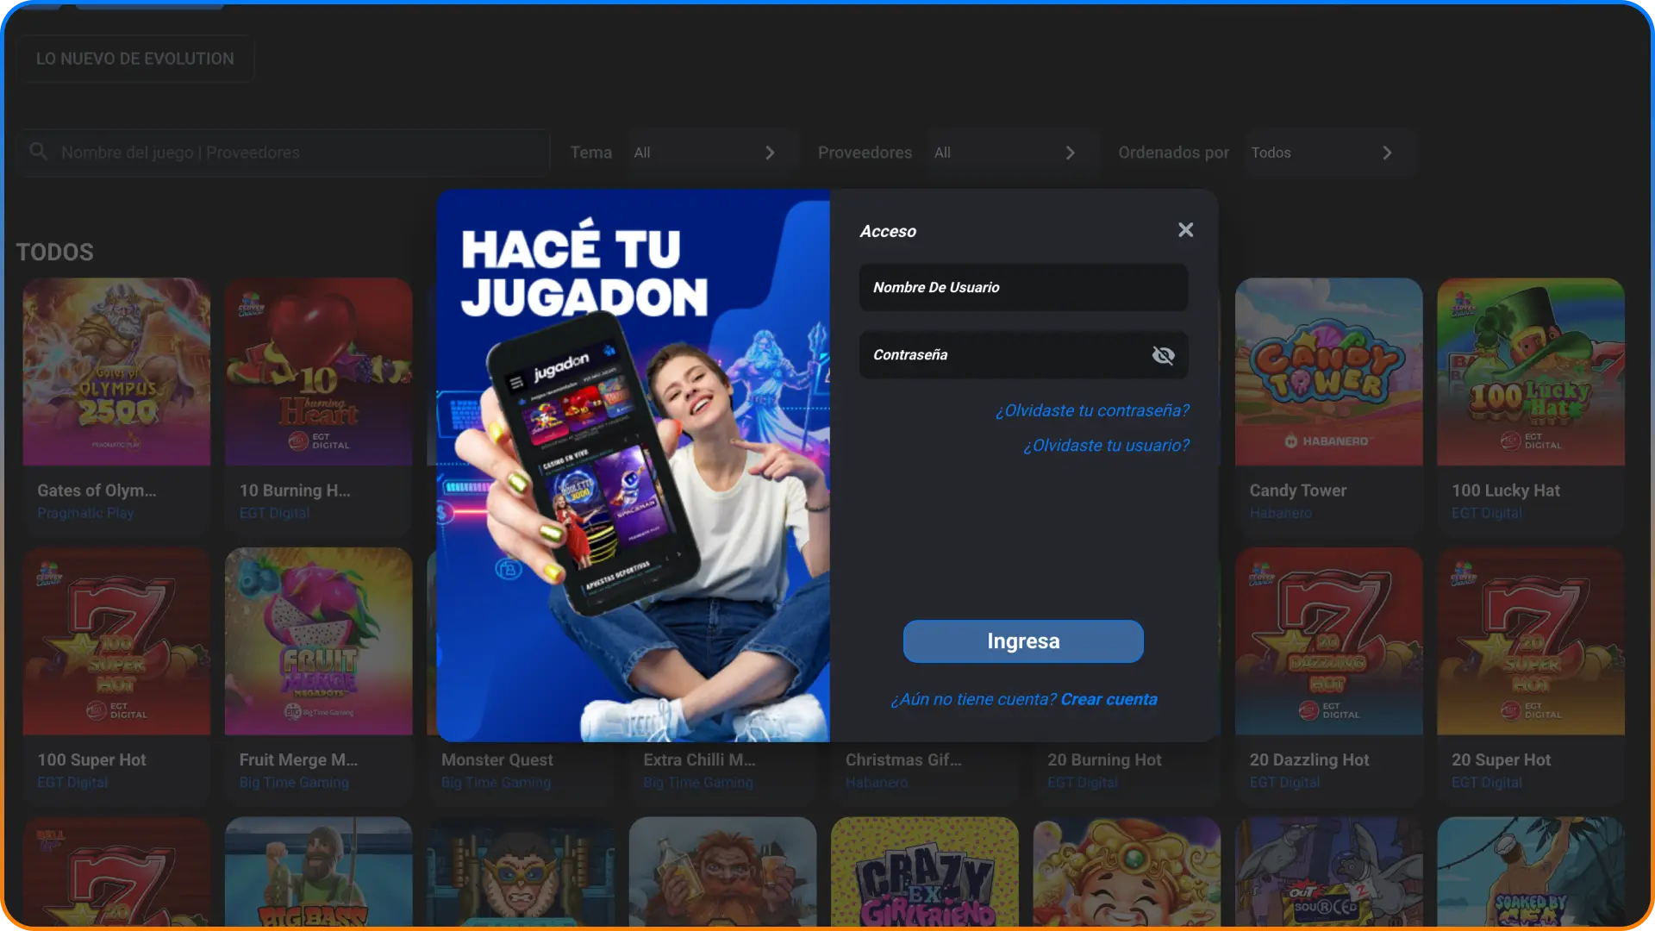Open the 100 Super Hot thumbnail
The height and width of the screenshot is (931, 1655).
click(x=116, y=641)
